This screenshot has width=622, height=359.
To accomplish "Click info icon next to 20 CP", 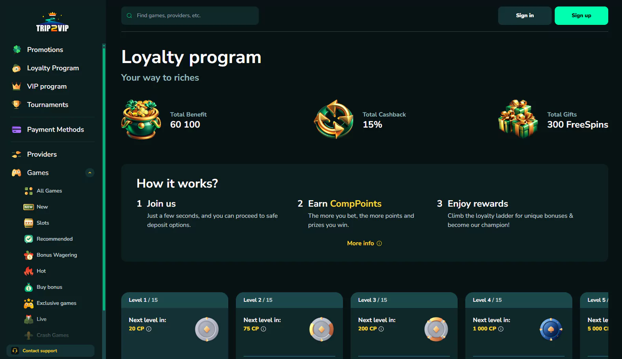I will [149, 329].
